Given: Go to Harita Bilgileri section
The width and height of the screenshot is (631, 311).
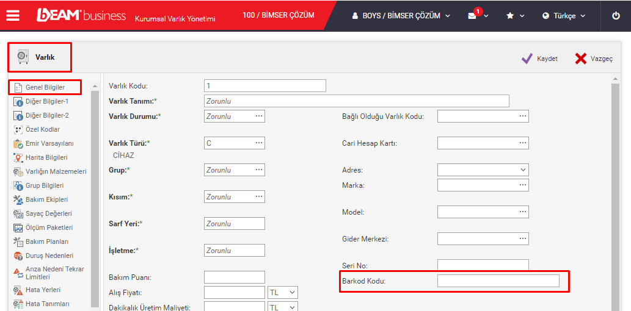Looking at the screenshot, I should [46, 157].
